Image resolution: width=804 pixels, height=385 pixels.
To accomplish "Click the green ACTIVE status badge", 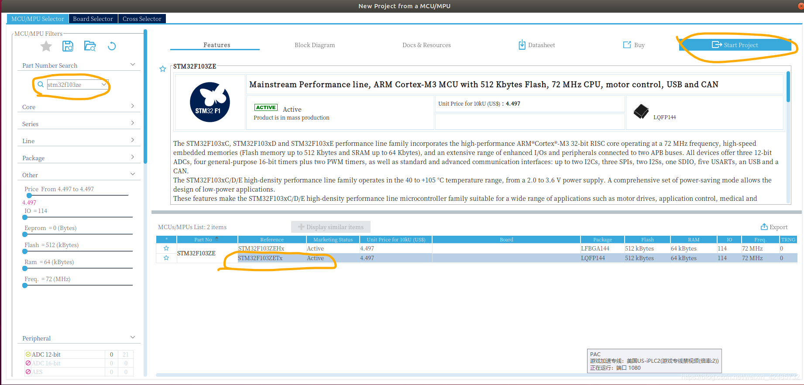I will coord(266,107).
